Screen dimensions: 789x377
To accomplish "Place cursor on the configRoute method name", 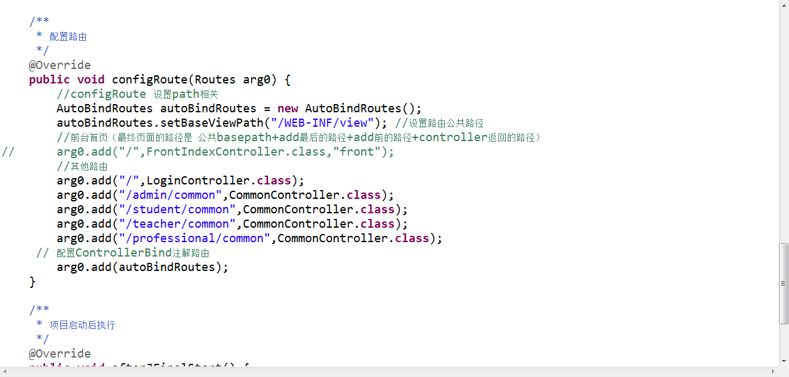I will pos(149,80).
